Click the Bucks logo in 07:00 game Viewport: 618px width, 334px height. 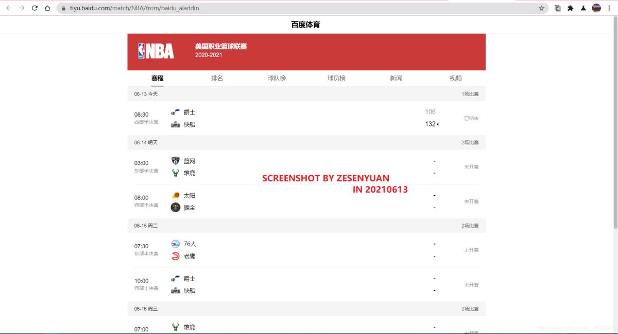[176, 327]
